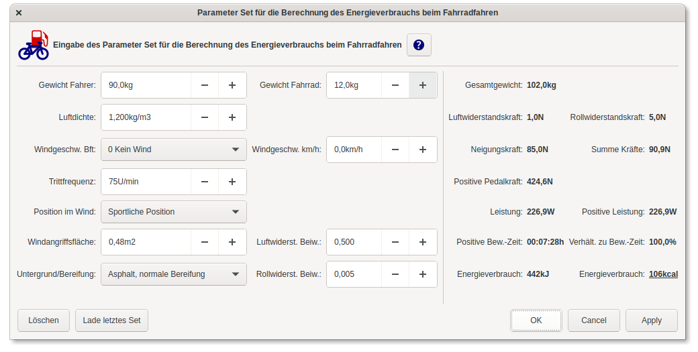Increase Trittfrequenz with plus button
Image resolution: width=698 pixels, height=352 pixels.
coord(232,182)
